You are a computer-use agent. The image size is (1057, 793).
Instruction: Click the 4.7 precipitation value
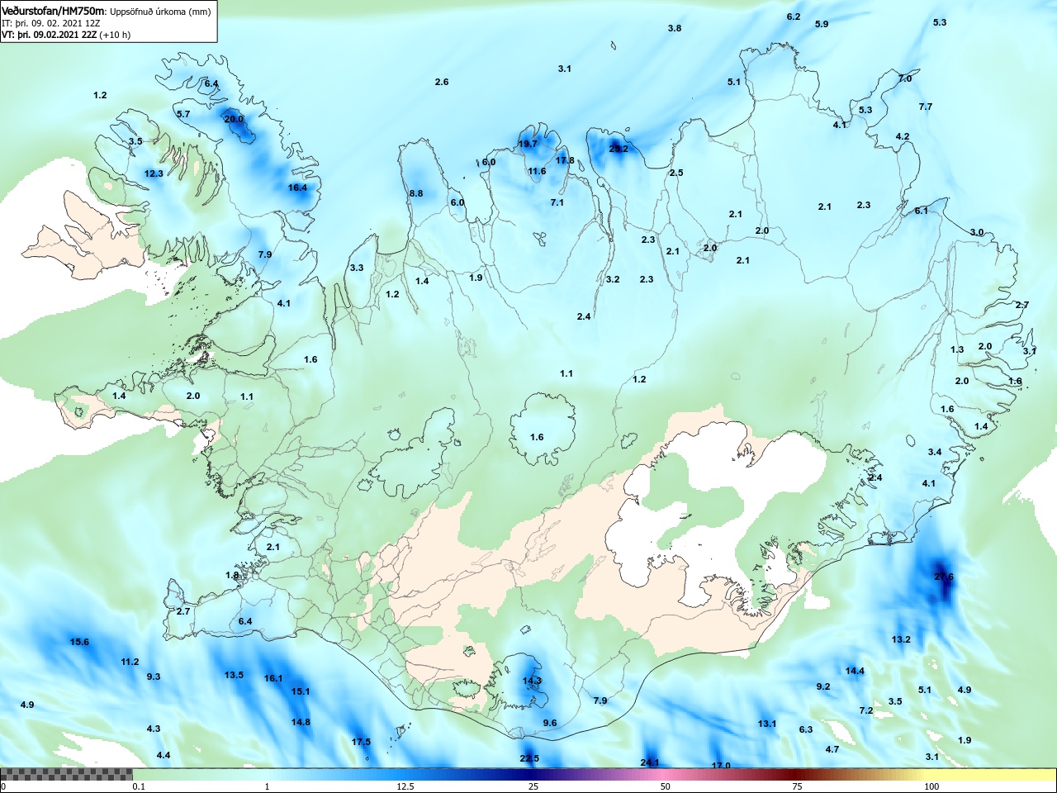(832, 749)
